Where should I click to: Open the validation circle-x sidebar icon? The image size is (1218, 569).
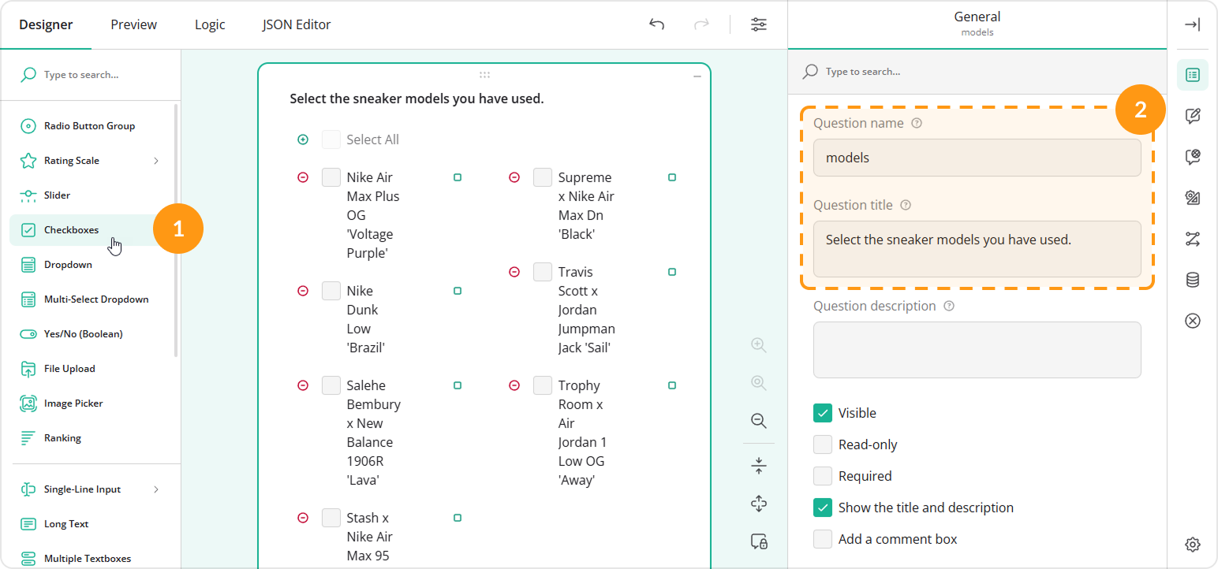click(x=1193, y=321)
